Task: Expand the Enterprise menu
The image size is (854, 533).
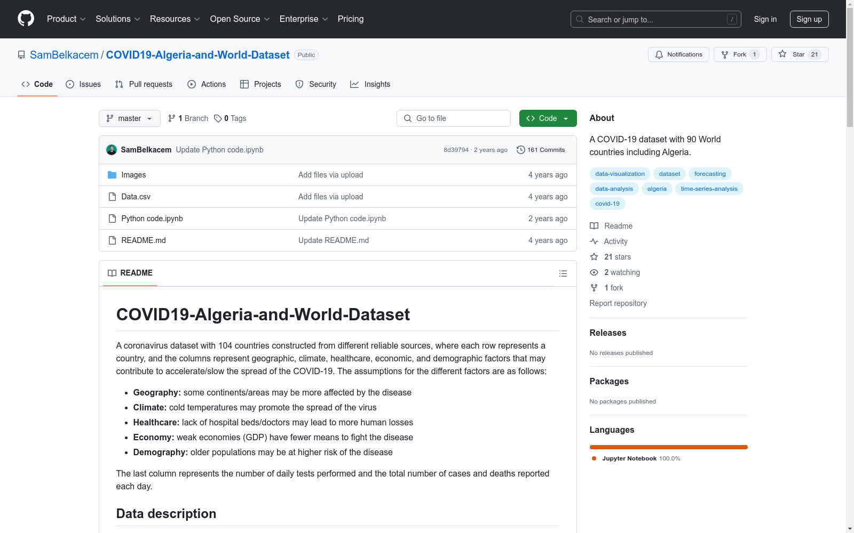Action: click(x=304, y=19)
